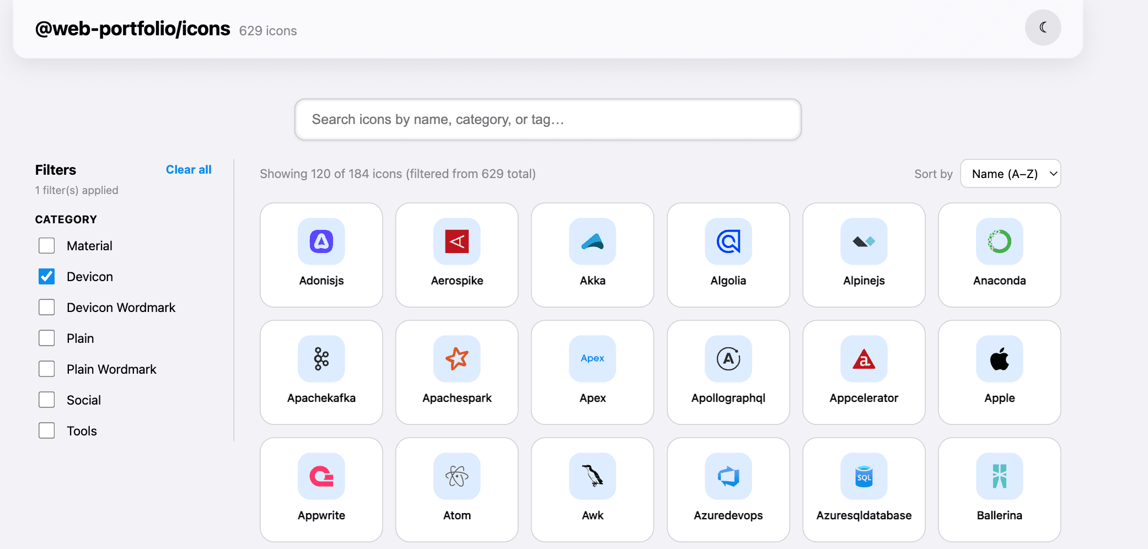Screen dimensions: 1148x549
Task: Click the Ballerina icon card
Action: click(x=999, y=489)
